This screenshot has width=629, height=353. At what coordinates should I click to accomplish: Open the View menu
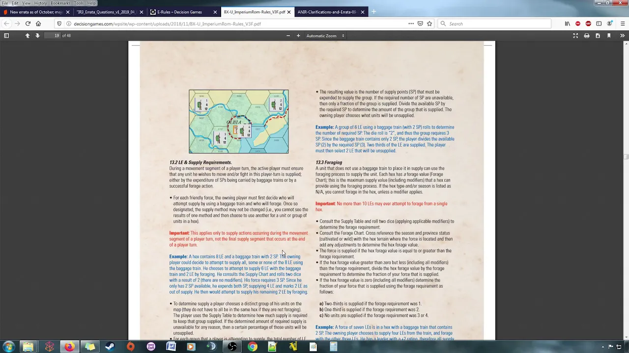[x=26, y=3]
